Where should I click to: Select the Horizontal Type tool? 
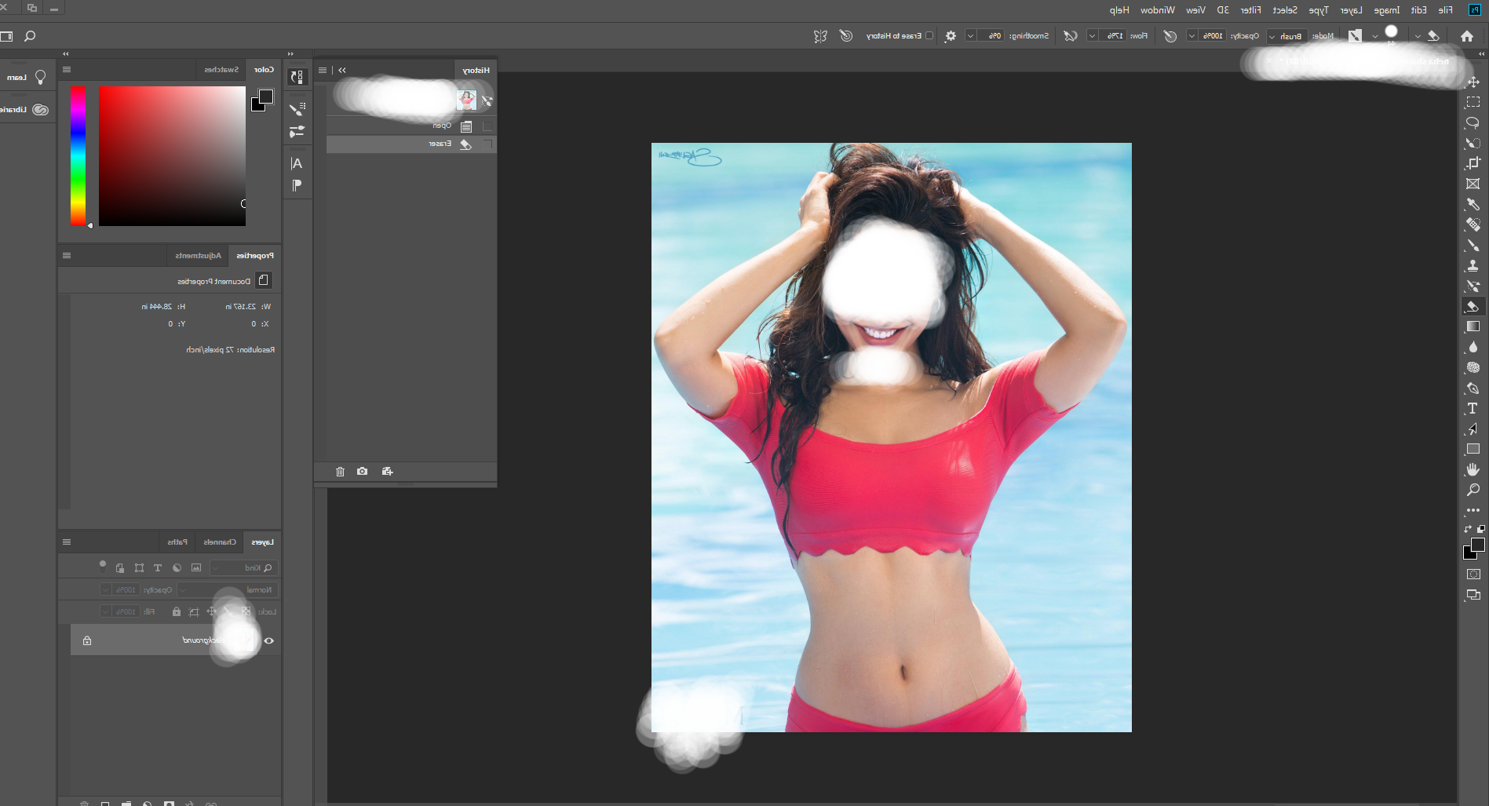1473,408
